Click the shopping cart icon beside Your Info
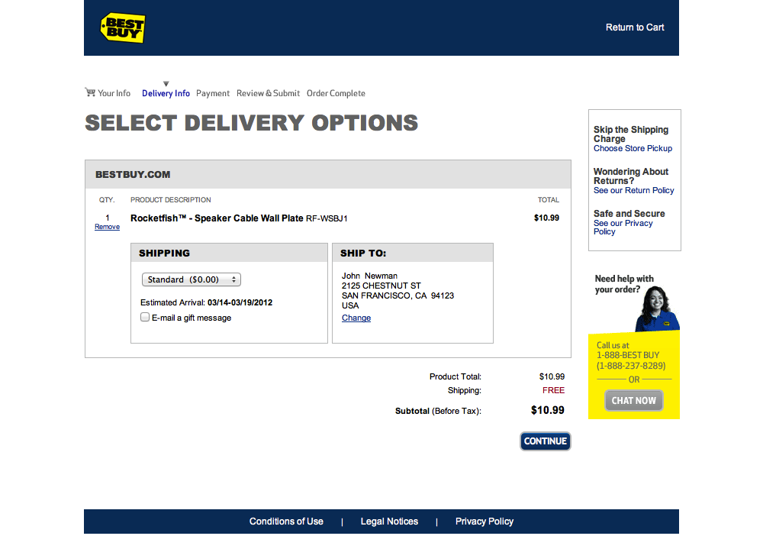 (90, 92)
